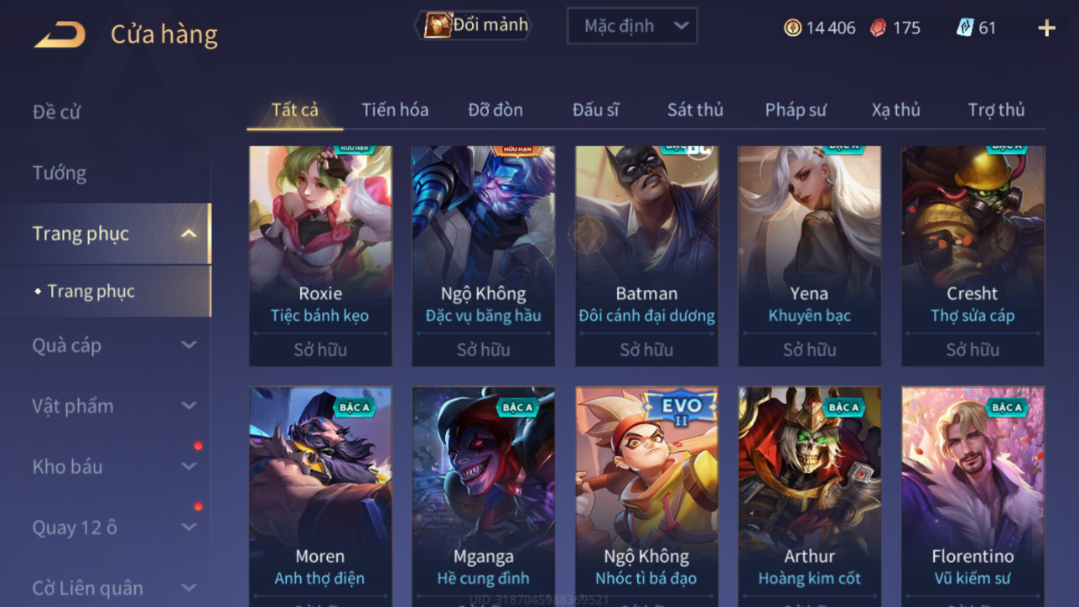Open the Đổi mảnh chest icon
Screen dimensions: 1079x607
pos(437,25)
